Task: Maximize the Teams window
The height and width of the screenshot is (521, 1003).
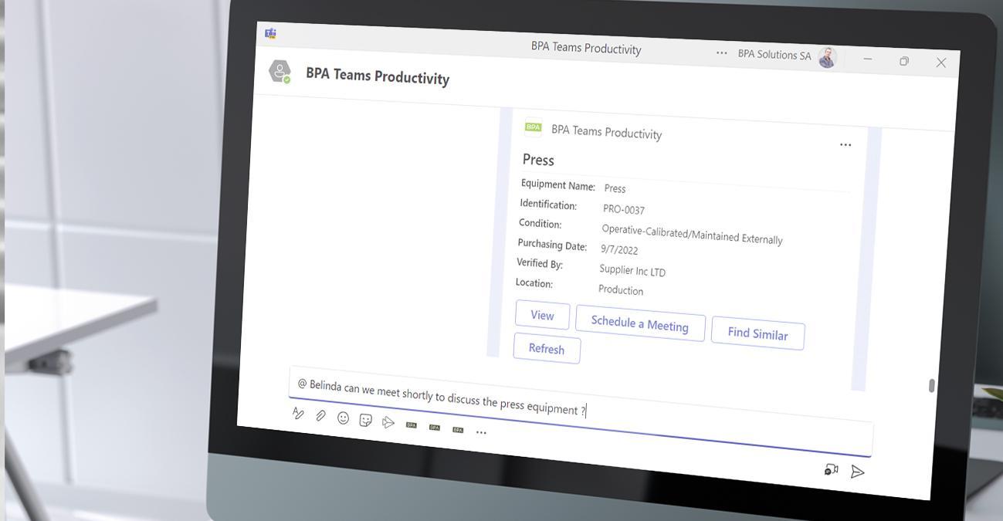Action: [x=904, y=61]
